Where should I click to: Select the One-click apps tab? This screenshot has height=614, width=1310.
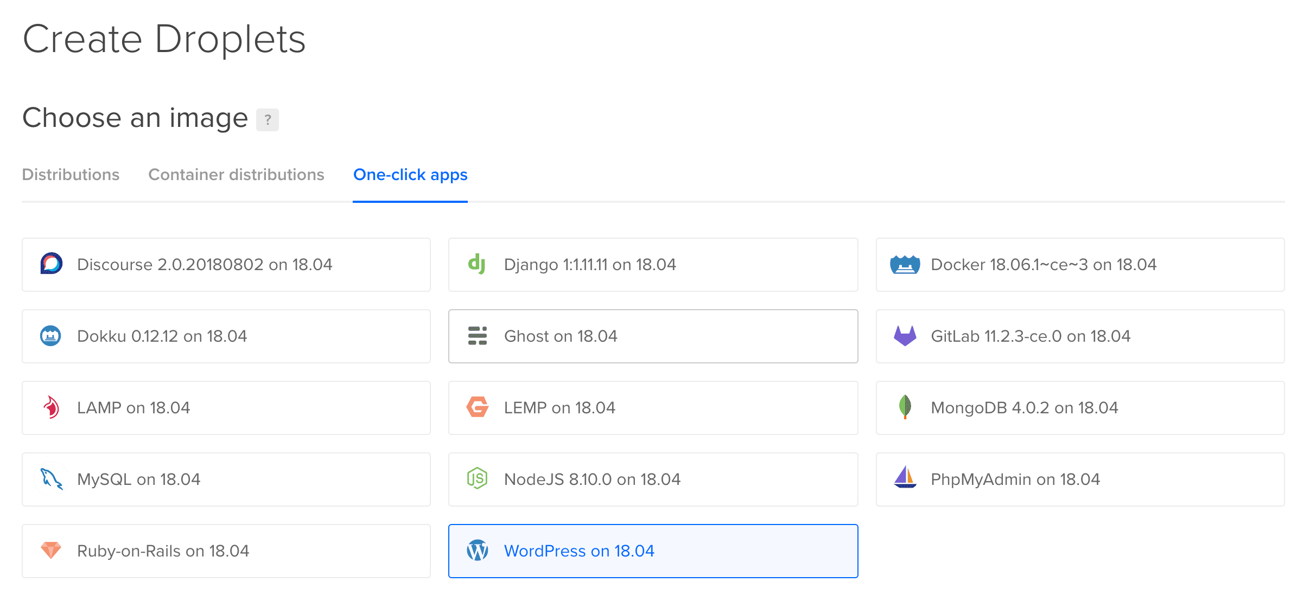coord(410,175)
